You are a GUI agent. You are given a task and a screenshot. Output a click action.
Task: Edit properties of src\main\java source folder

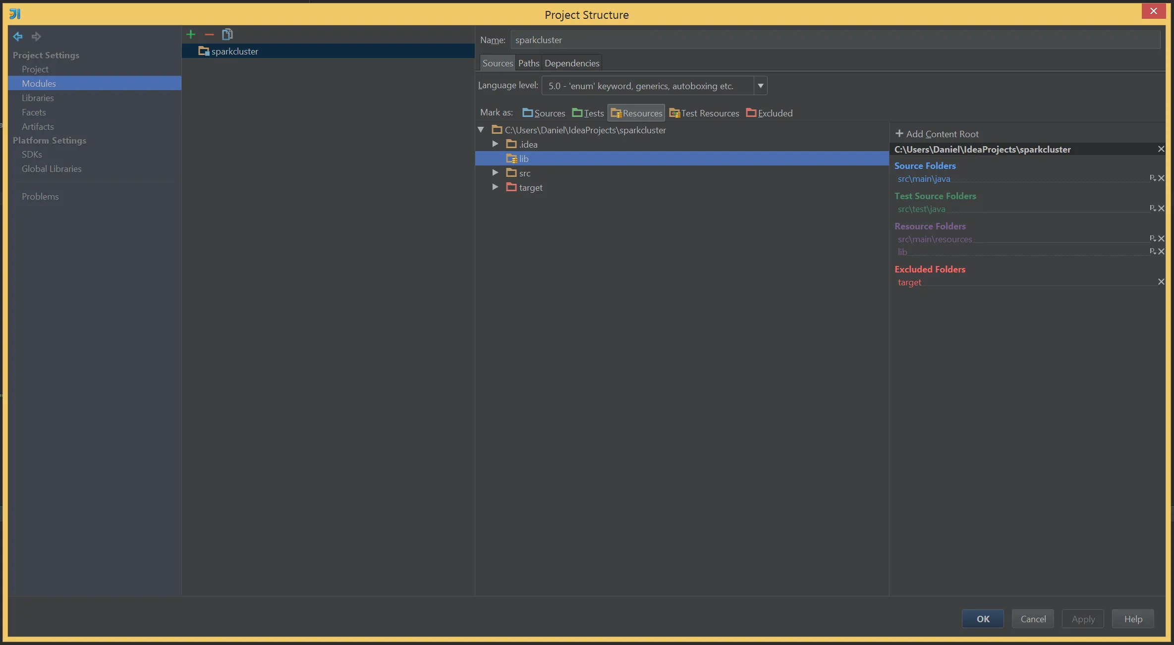tap(1152, 178)
